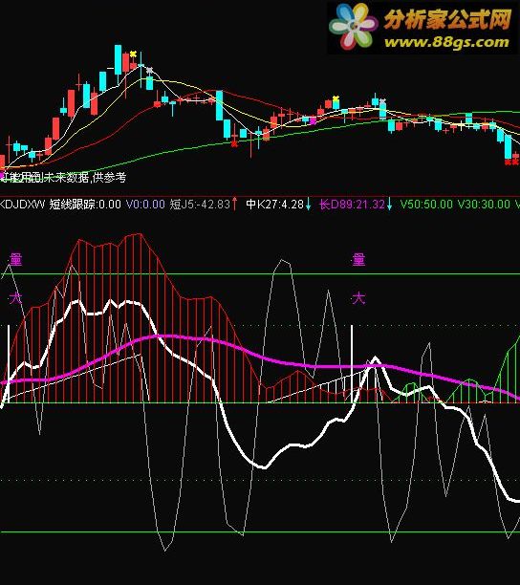Click the 中K27:4.28 indicator value
Screen dimensions: 520x585
(275, 204)
